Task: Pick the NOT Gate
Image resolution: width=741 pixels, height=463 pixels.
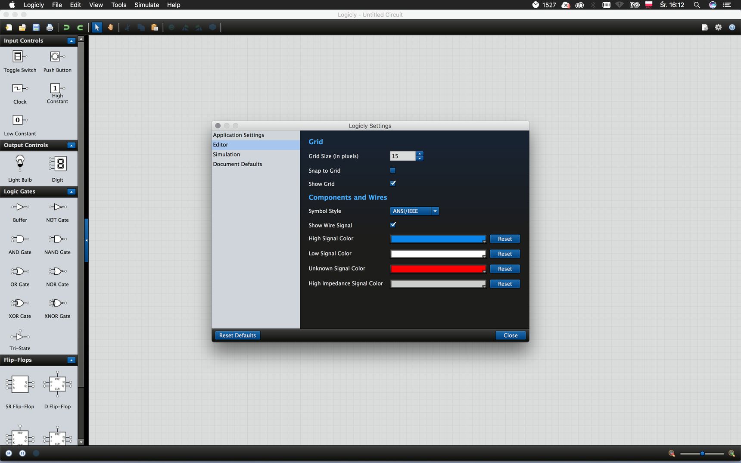Action: pyautogui.click(x=57, y=212)
